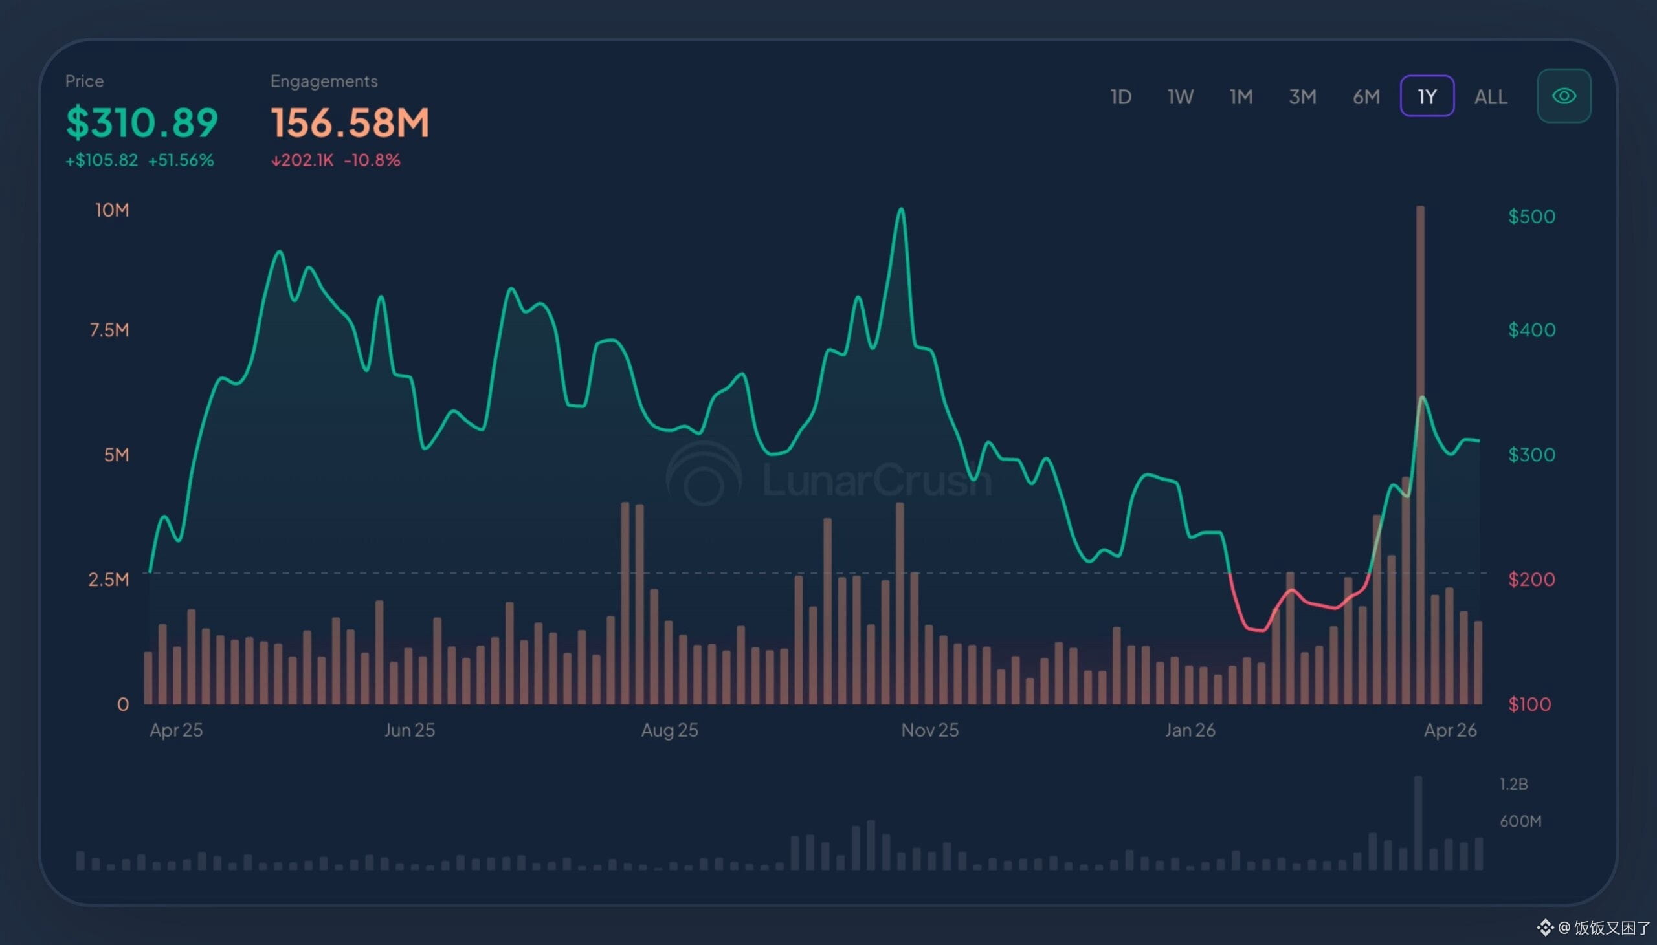Click the Binance logo in watermark

pos(1544,928)
